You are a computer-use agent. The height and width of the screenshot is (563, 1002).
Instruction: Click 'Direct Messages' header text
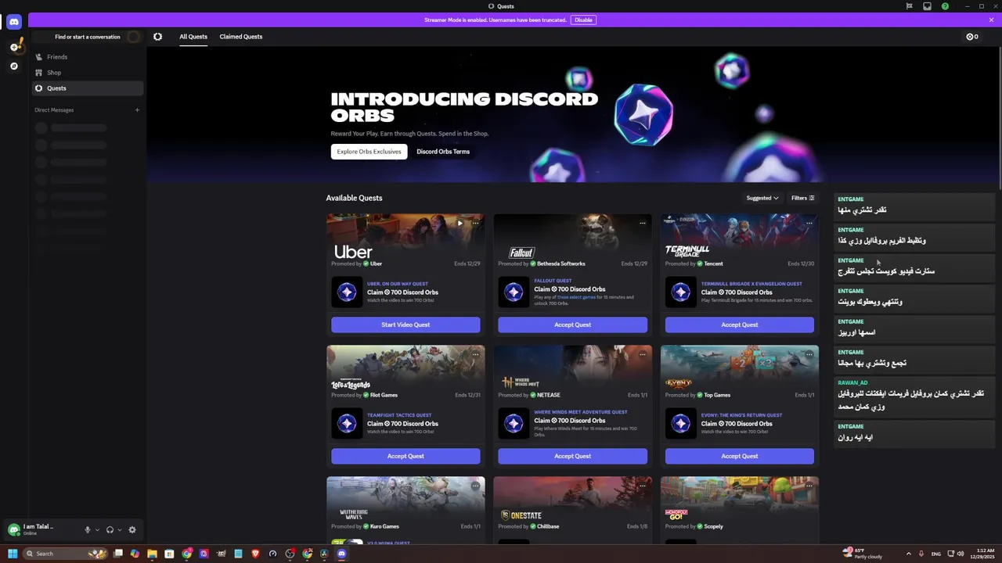pyautogui.click(x=54, y=110)
